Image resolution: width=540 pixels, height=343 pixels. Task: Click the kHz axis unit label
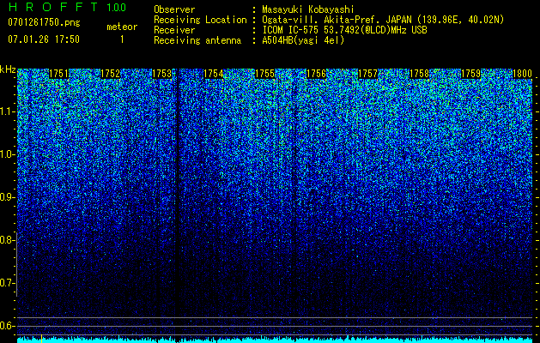(x=8, y=69)
